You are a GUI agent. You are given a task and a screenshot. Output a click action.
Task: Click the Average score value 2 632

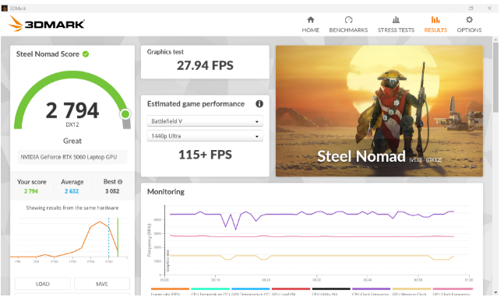(72, 191)
